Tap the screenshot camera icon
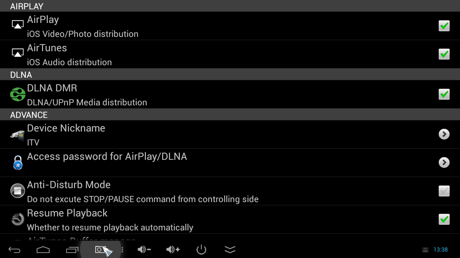460x258 pixels. pyautogui.click(x=100, y=249)
